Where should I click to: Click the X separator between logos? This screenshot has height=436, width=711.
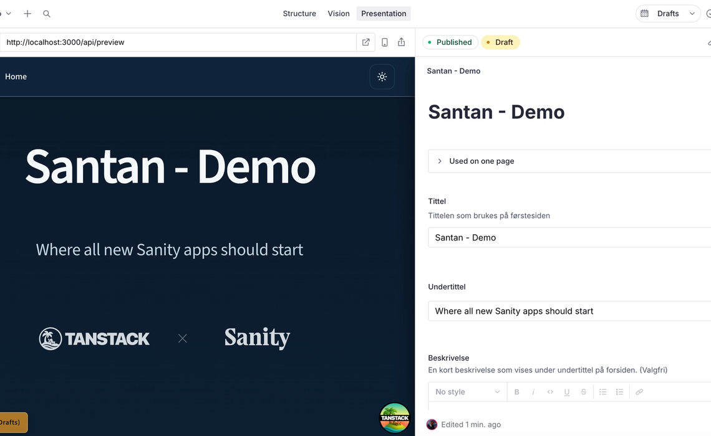(182, 338)
